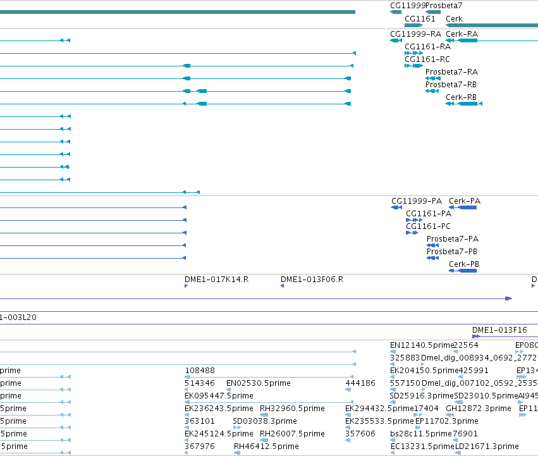
Task: Select the CG1161 gene label
Action: 420,18
